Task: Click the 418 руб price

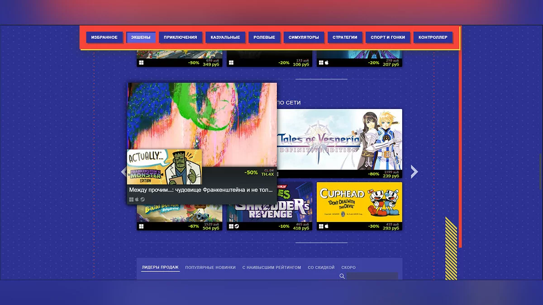Action: (301, 228)
